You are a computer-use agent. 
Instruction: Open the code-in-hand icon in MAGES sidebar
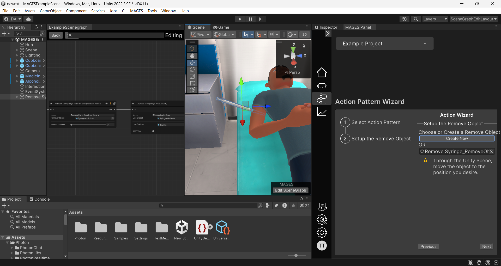(x=322, y=207)
